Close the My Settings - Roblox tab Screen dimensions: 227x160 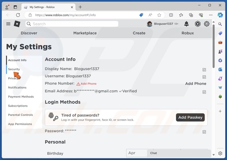[x=72, y=7]
